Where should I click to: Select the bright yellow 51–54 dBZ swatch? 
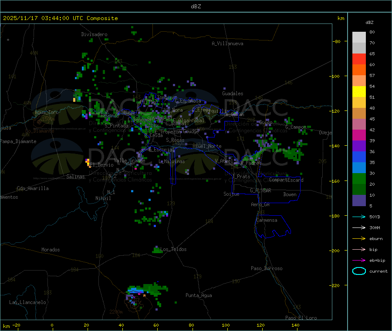359,92
